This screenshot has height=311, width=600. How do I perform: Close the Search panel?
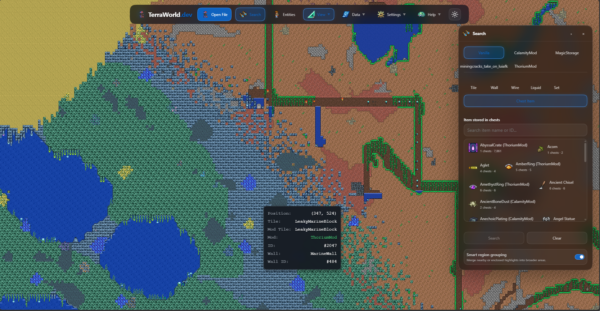coord(583,34)
